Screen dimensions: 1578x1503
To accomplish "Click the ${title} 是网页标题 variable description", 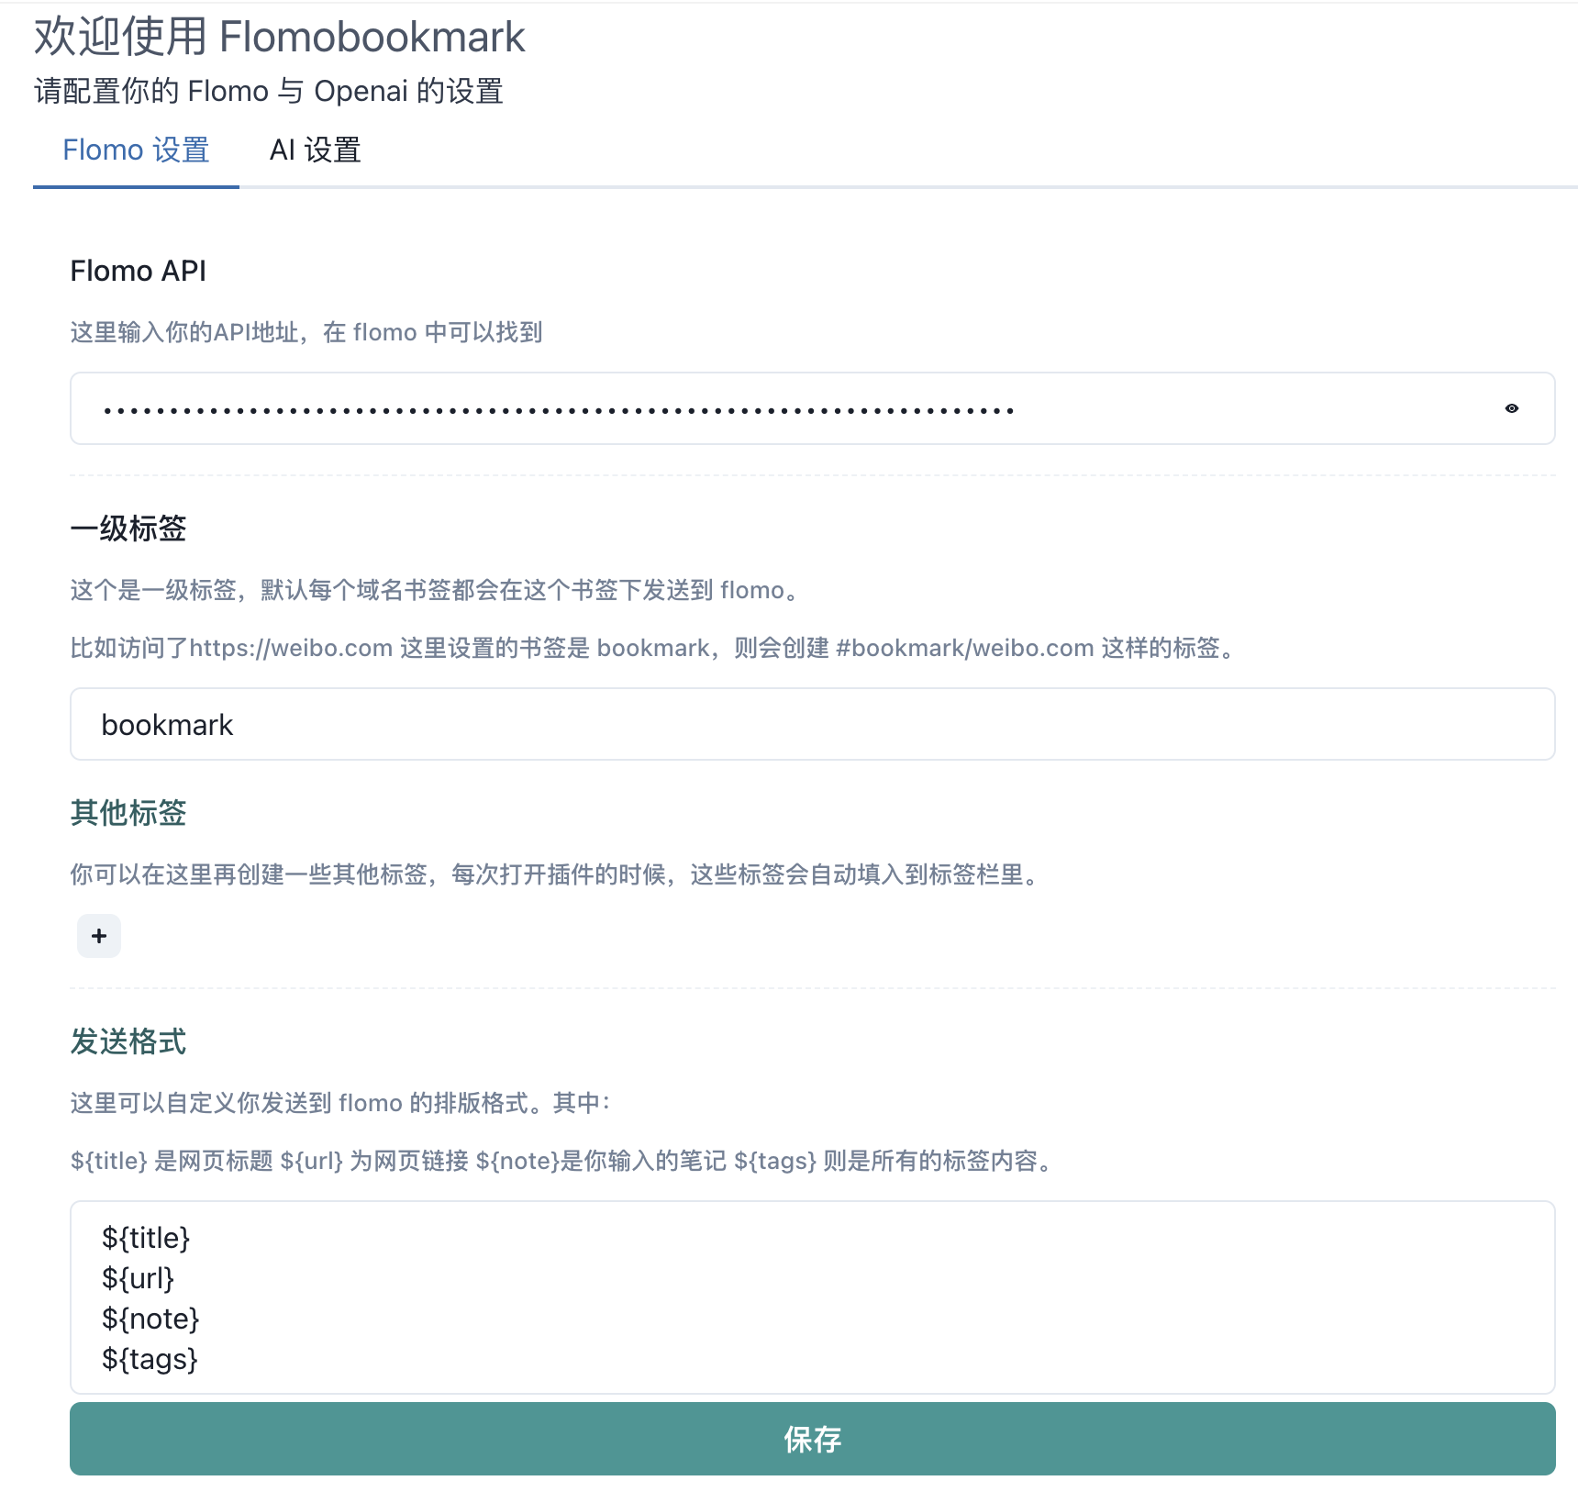I will [x=563, y=1161].
